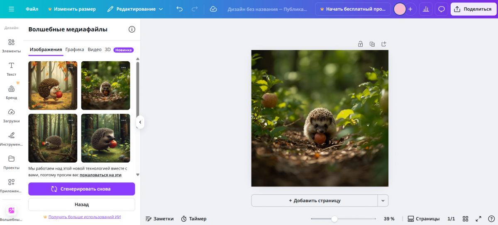
Task: Click the undo arrow icon
Action: coord(179,9)
